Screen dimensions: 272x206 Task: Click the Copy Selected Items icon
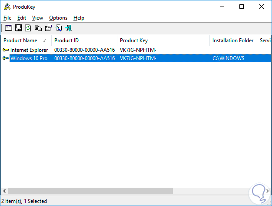pyautogui.click(x=38, y=28)
